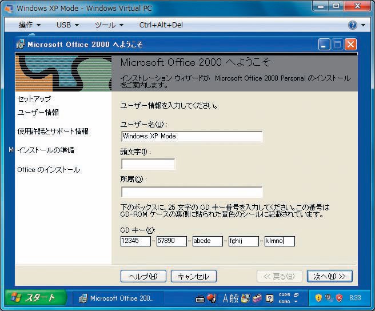Expand the help dropdown arrow

[364, 25]
